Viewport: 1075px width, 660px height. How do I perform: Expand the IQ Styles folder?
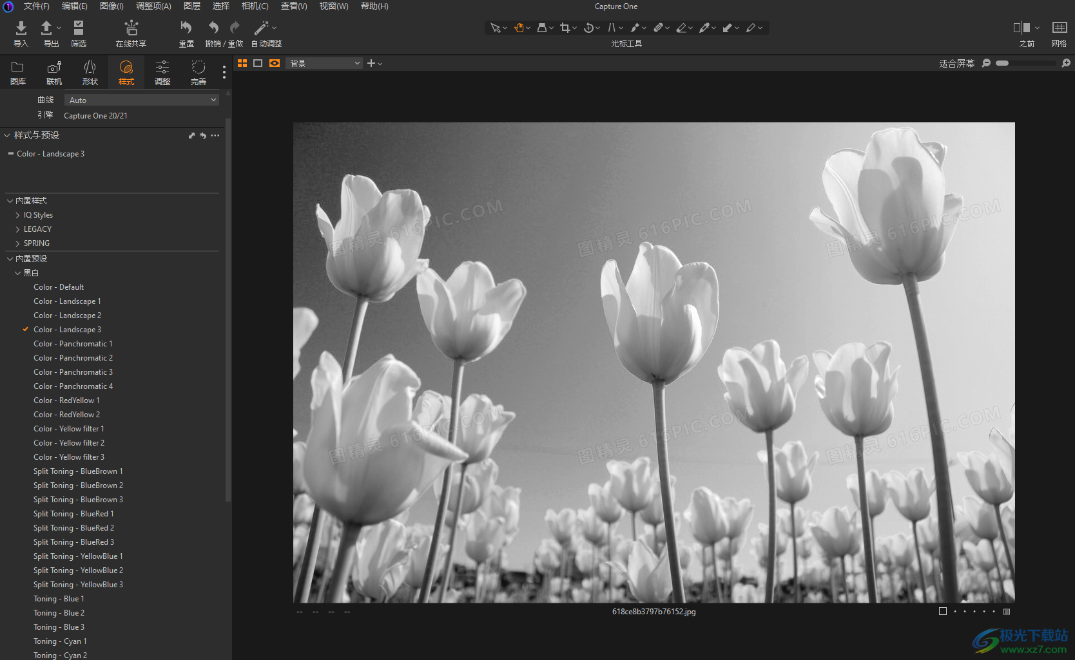pyautogui.click(x=38, y=215)
